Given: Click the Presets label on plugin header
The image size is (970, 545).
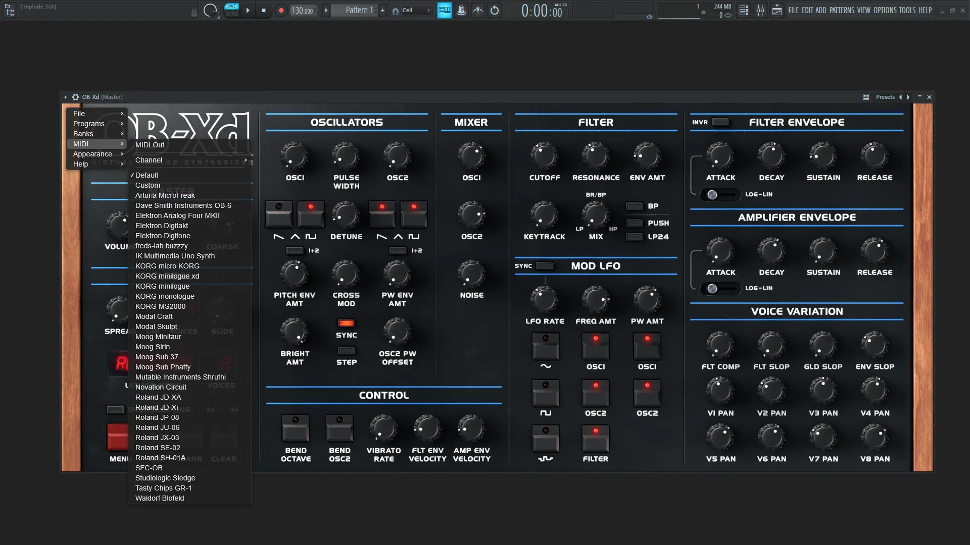Looking at the screenshot, I should 885,97.
